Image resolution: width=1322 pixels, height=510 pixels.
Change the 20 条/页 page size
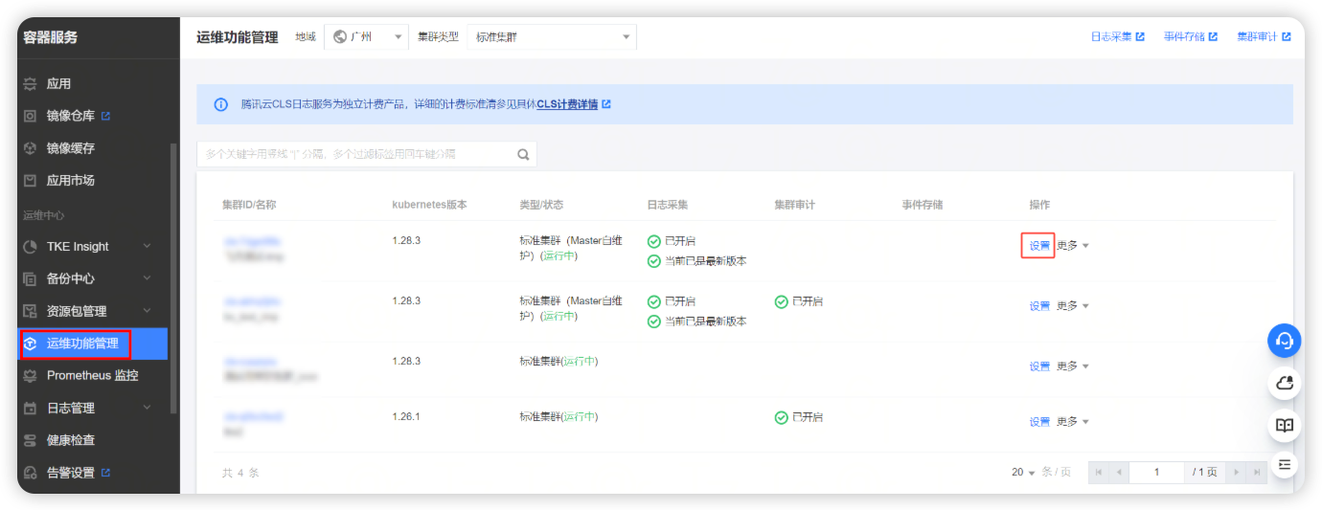click(x=1023, y=473)
